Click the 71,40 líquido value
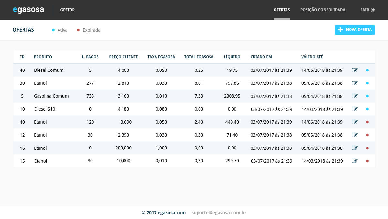 (232, 135)
